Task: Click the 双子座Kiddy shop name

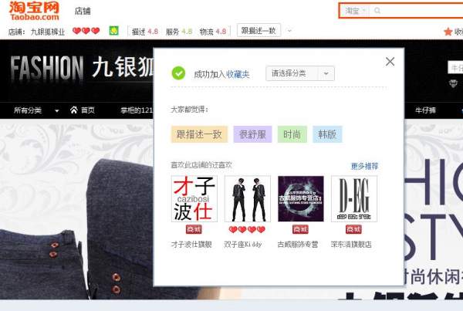Action: [243, 245]
